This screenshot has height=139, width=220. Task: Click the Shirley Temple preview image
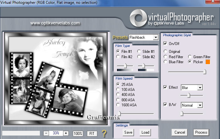coord(56,79)
